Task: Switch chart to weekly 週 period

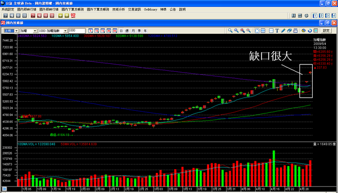Action: click(127, 31)
